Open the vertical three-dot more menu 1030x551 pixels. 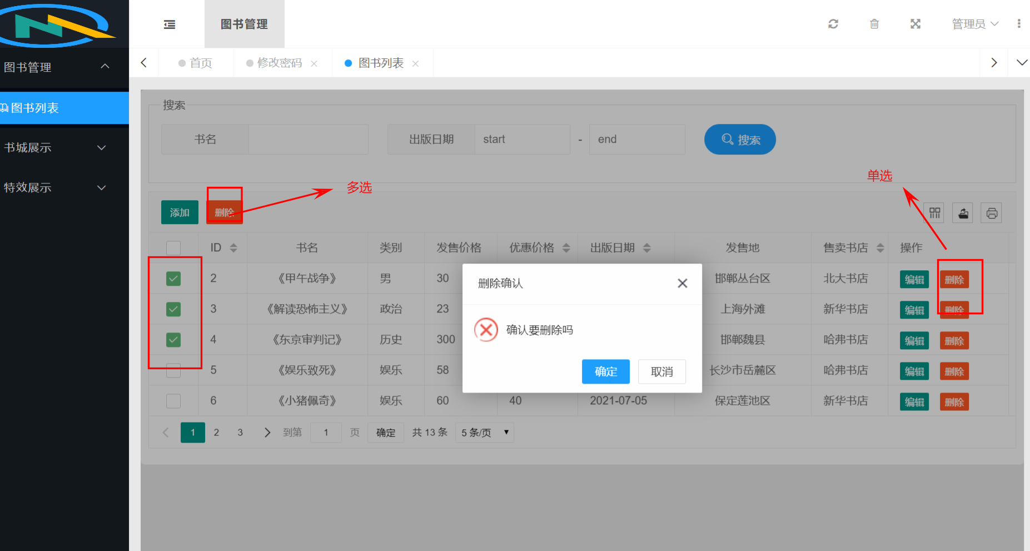(x=1019, y=24)
